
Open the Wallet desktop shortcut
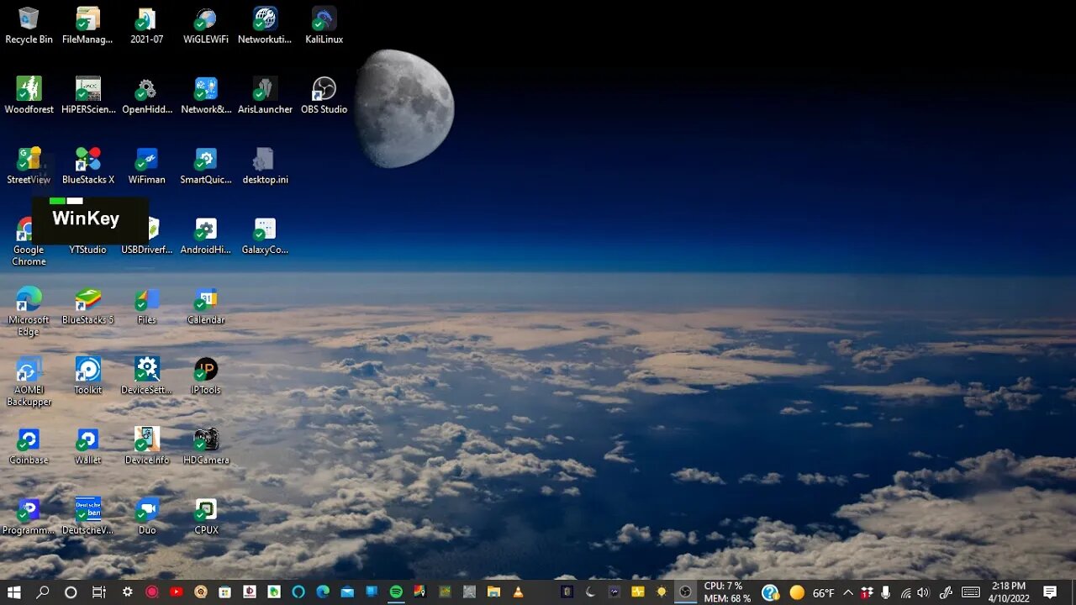tap(87, 446)
